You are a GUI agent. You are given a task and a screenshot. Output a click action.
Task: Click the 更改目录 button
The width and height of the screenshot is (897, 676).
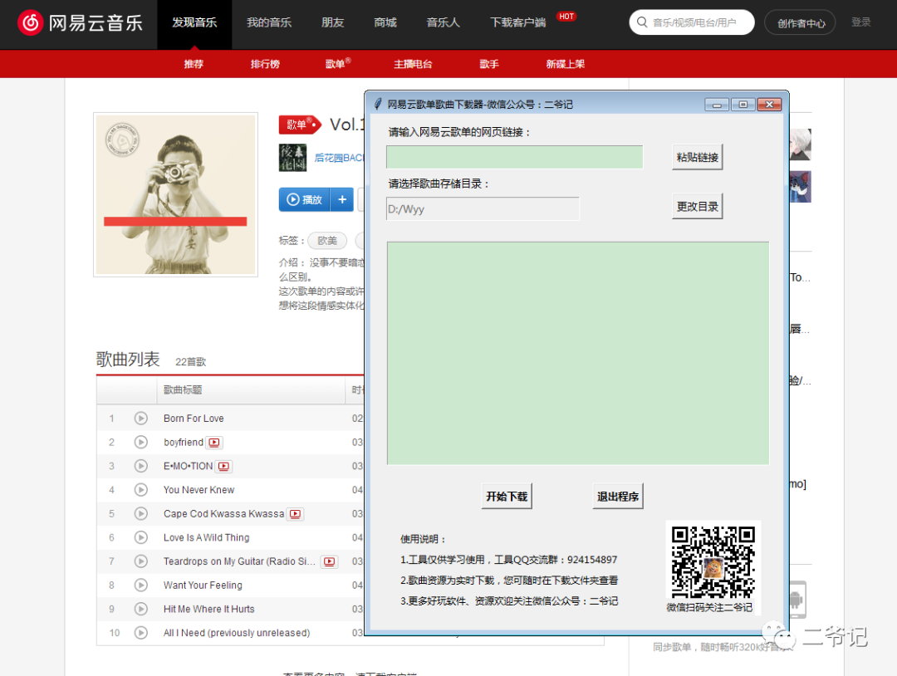click(x=698, y=207)
